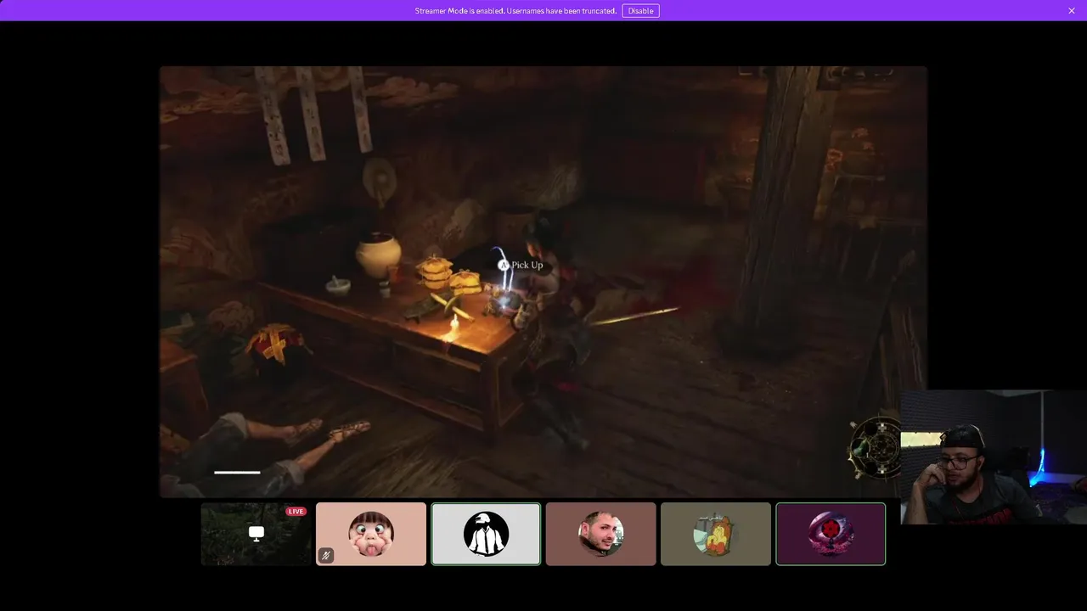
Task: Click the Streamer Mode is enabled message
Action: pos(515,11)
